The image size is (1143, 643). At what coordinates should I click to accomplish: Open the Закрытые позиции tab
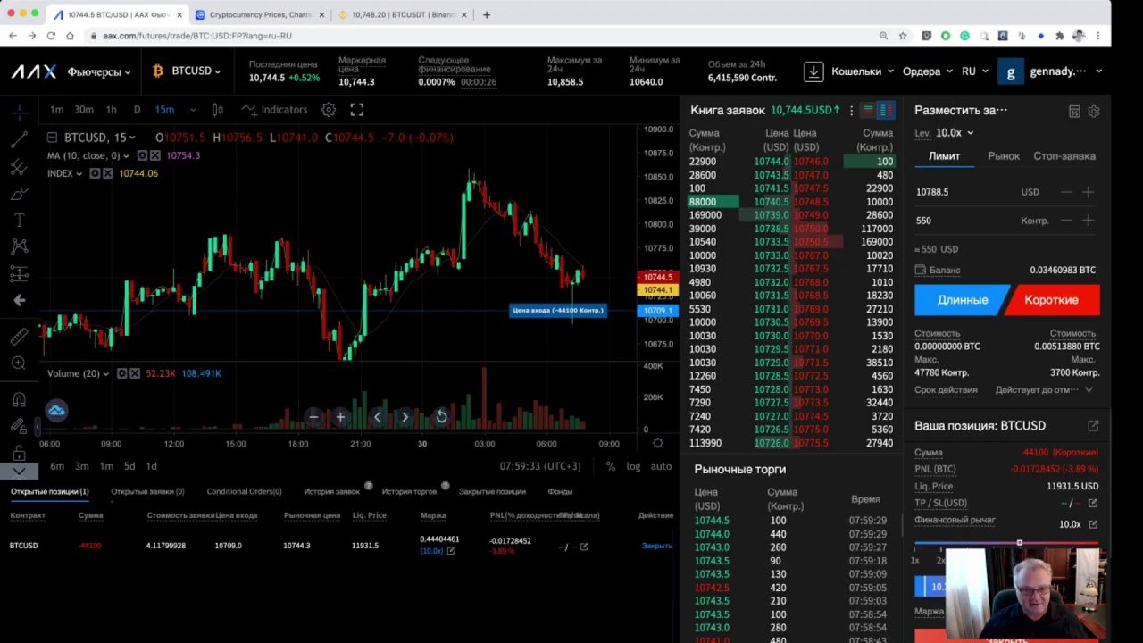tap(492, 491)
